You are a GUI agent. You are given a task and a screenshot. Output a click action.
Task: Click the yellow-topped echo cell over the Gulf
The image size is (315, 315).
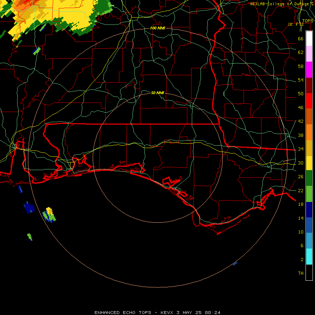pyautogui.click(x=49, y=215)
